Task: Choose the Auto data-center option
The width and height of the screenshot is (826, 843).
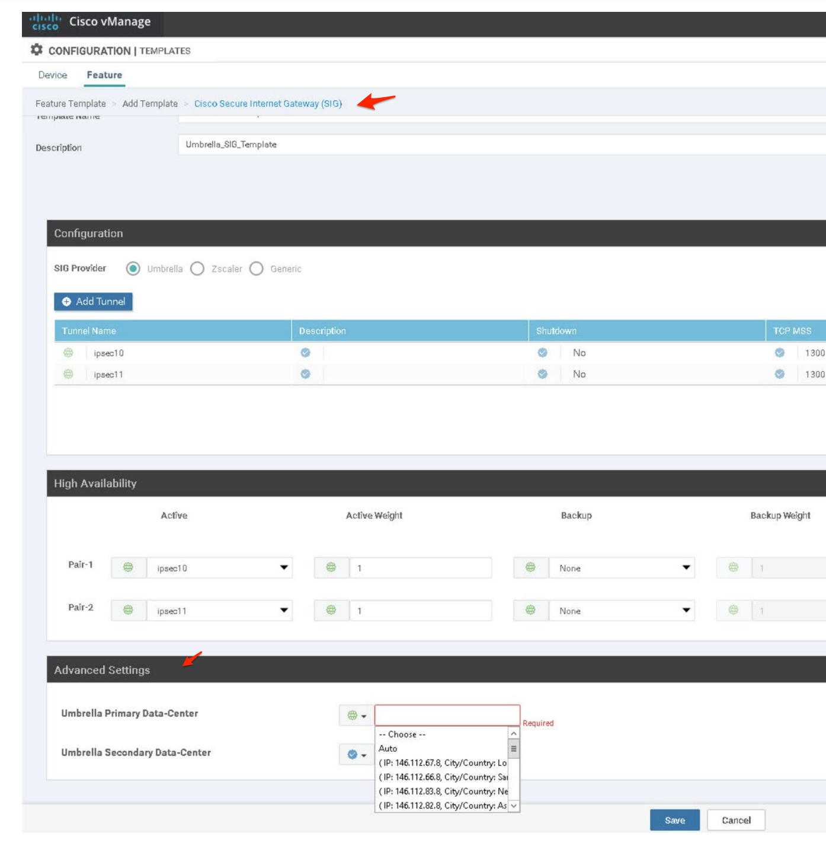Action: [441, 749]
